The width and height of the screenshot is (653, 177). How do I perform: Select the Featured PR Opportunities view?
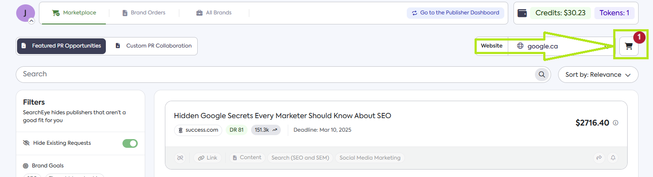click(61, 46)
